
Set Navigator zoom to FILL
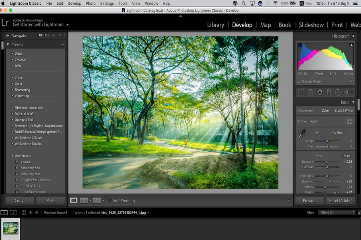click(x=47, y=35)
